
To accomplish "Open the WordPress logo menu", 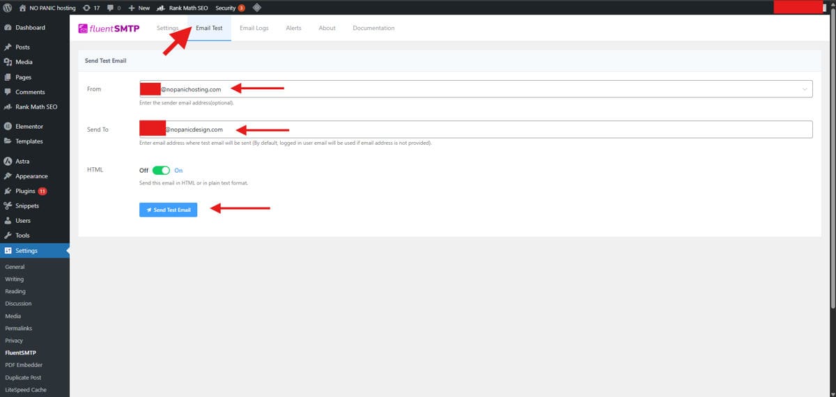I will coord(8,8).
